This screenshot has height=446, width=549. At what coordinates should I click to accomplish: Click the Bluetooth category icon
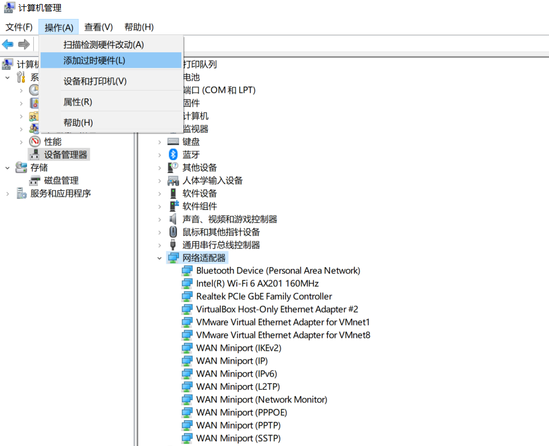pos(173,154)
